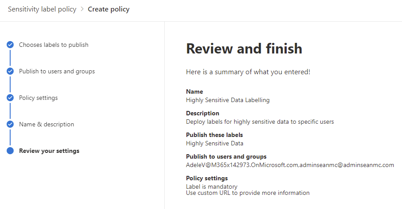Click the description text about deploying labels
This screenshot has height=209, width=402.
point(260,122)
